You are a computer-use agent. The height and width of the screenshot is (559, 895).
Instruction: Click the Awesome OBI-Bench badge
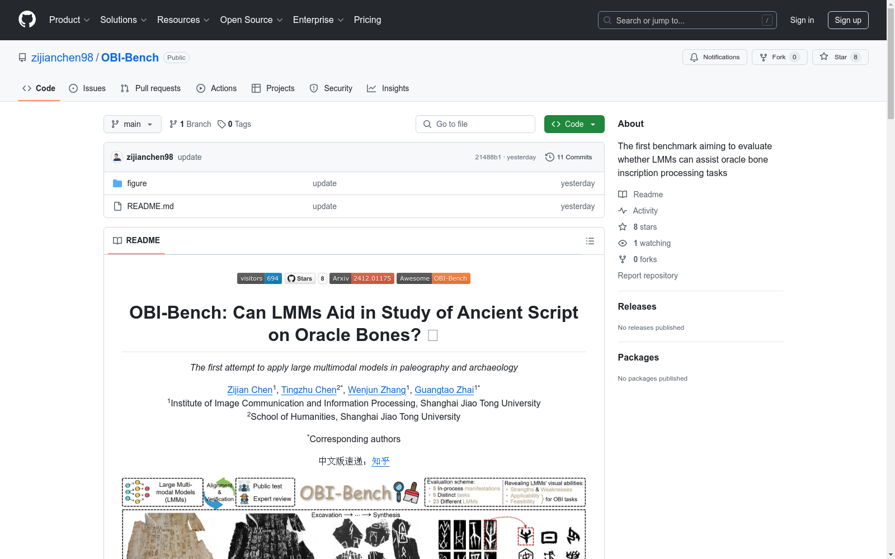pos(434,278)
